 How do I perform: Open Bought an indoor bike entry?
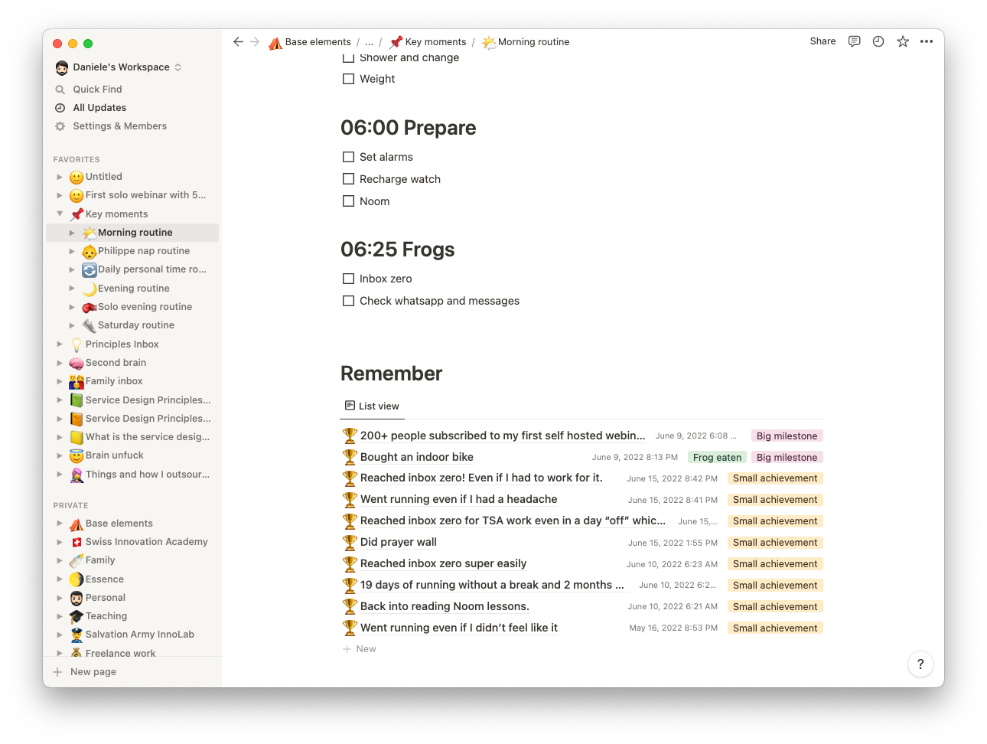click(417, 457)
